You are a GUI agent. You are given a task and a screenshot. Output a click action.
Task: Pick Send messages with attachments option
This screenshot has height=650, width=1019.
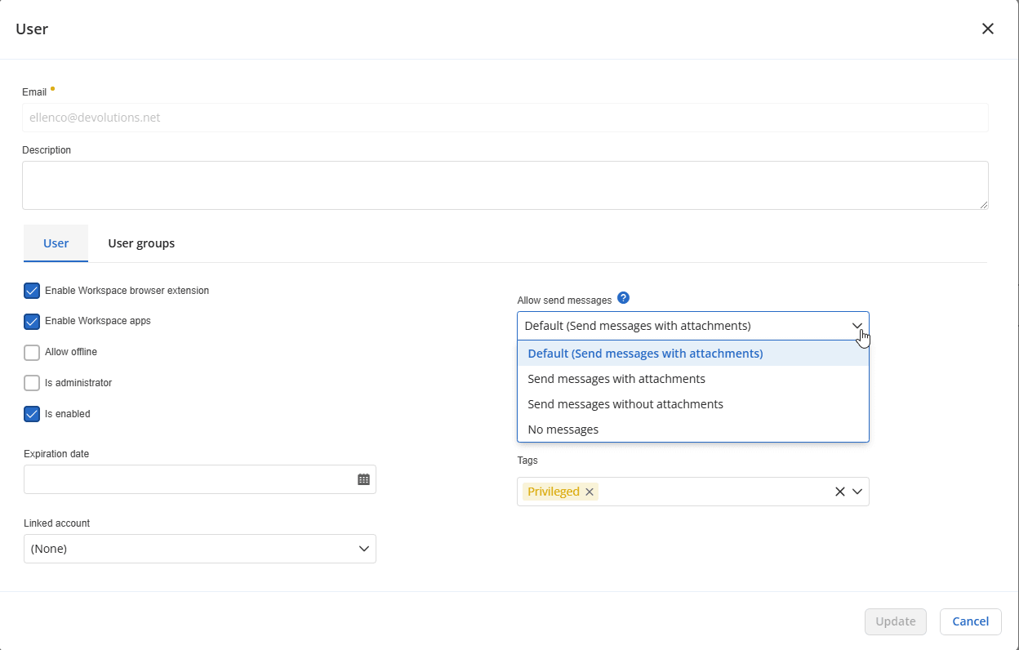pos(616,379)
